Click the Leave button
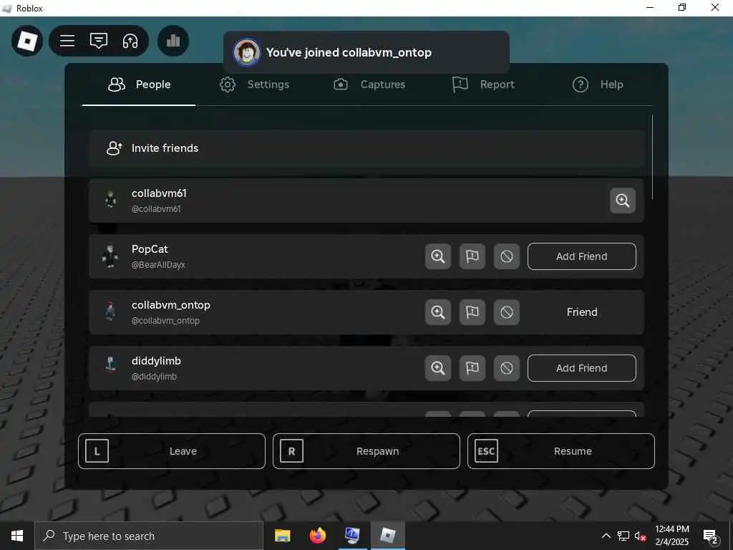This screenshot has width=733, height=550. tap(172, 451)
